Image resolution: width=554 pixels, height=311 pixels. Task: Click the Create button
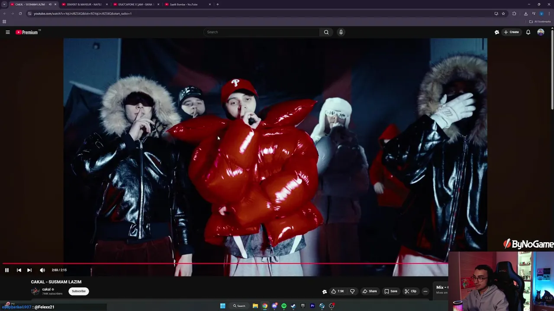pyautogui.click(x=511, y=32)
